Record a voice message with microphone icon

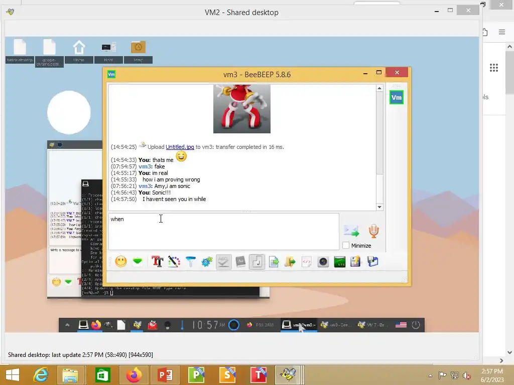tap(373, 231)
